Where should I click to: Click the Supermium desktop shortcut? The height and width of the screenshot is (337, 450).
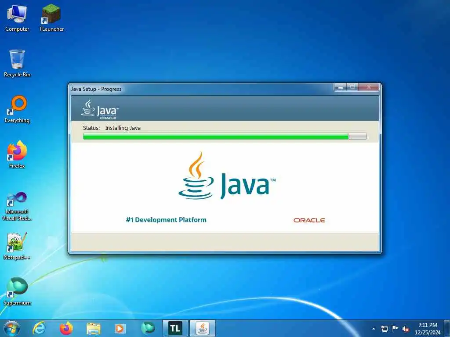coord(17,291)
